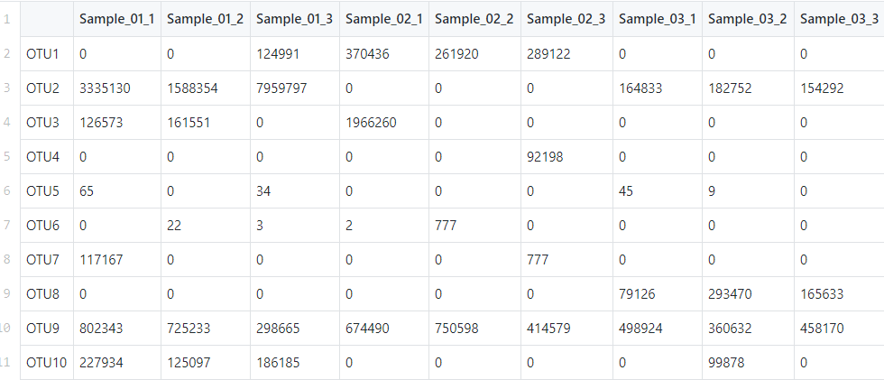Viewport: 884px width, 380px height.
Task: Click the OTU5 cell containing 65
Action: pyautogui.click(x=117, y=191)
